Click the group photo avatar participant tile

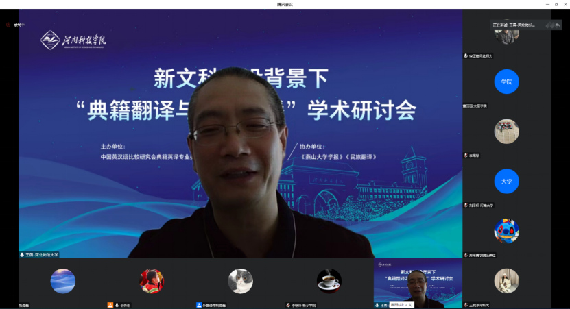[506, 132]
